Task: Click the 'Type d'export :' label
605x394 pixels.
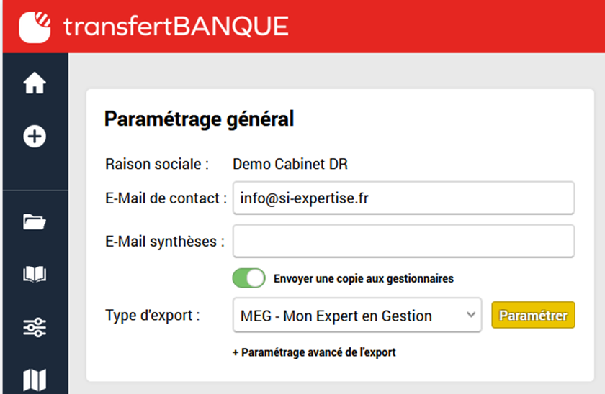Action: click(x=153, y=316)
